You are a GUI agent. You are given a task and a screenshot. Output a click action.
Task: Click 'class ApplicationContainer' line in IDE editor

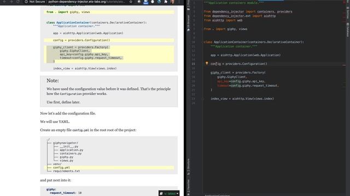254,42
